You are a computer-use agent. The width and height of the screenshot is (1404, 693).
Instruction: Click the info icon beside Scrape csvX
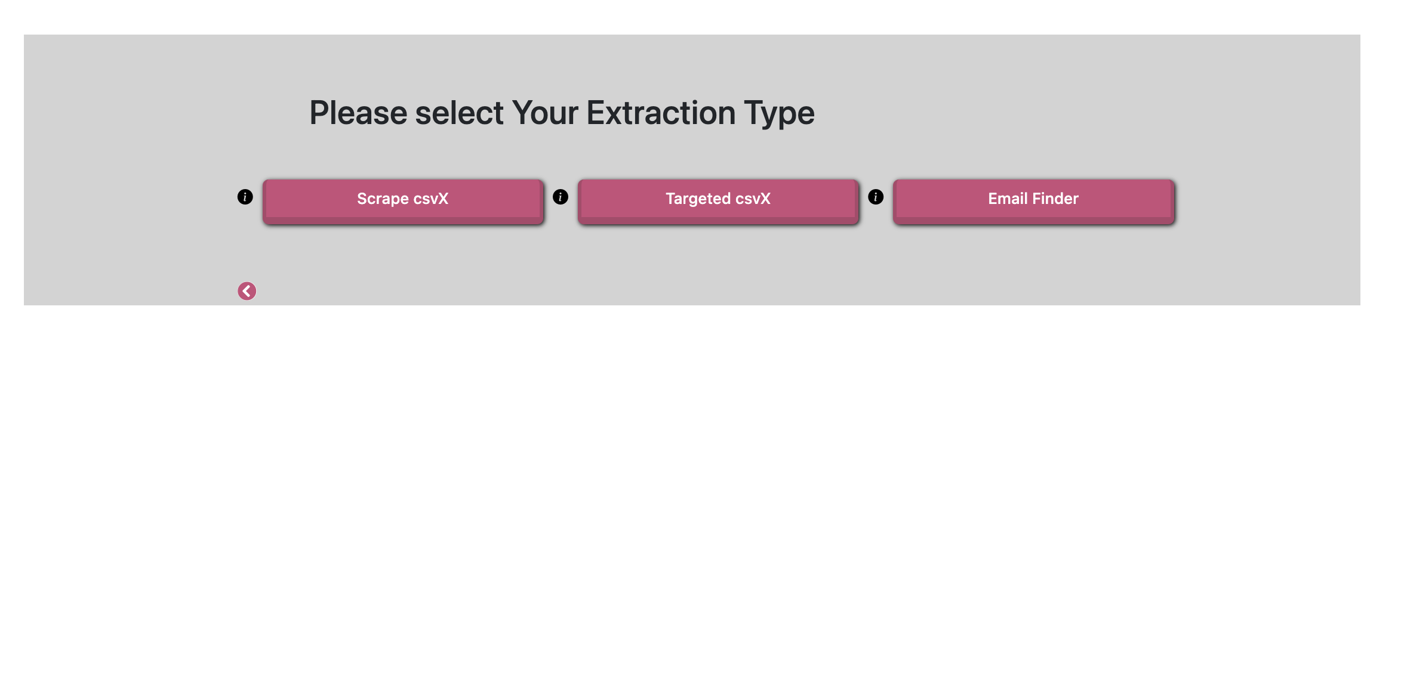pos(245,197)
